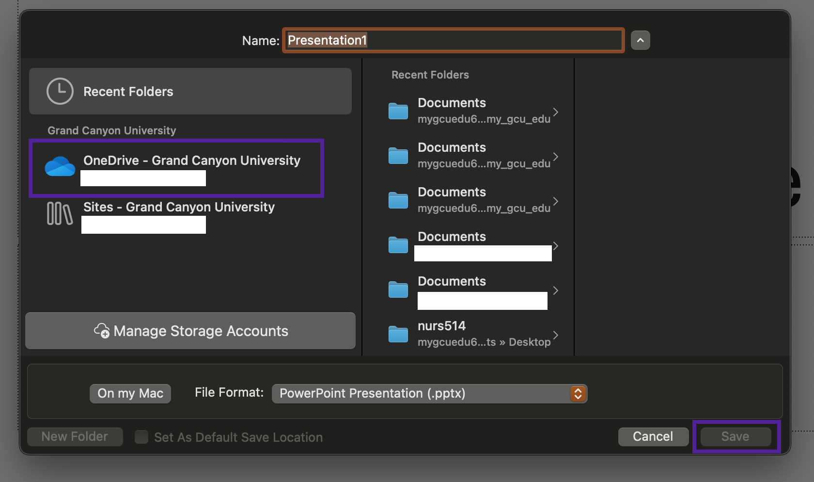Image resolution: width=814 pixels, height=482 pixels.
Task: Select the Recent Folders sidebar item
Action: point(190,91)
